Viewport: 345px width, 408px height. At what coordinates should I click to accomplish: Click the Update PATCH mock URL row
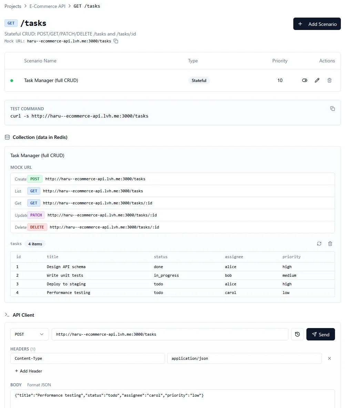(x=172, y=215)
